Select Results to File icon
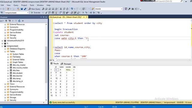Screen dimensions: 192x108 pyautogui.click(x=78, y=13)
